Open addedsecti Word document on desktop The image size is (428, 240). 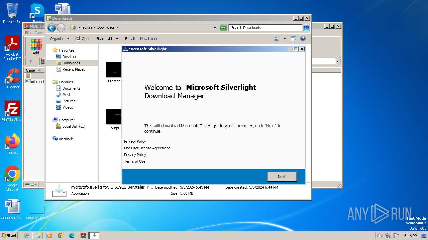pos(12,210)
